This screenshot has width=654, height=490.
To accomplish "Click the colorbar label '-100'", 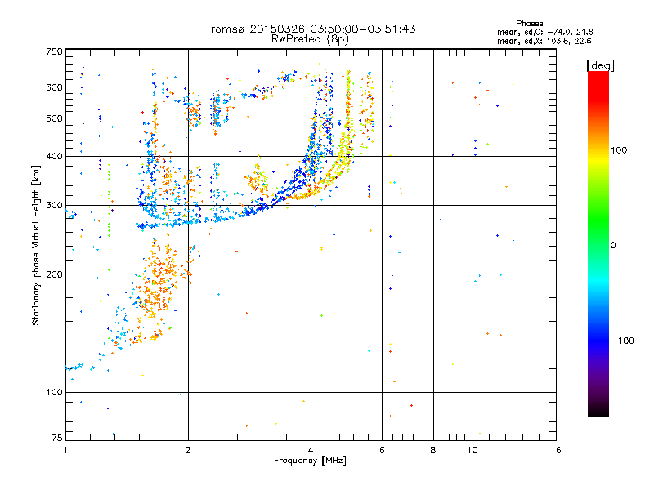I will (622, 341).
